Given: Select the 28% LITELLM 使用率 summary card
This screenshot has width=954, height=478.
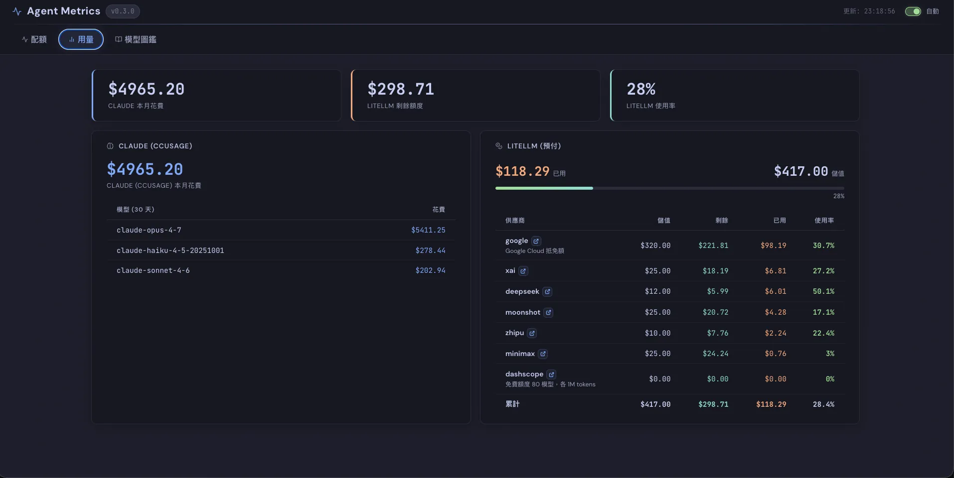Looking at the screenshot, I should 735,95.
